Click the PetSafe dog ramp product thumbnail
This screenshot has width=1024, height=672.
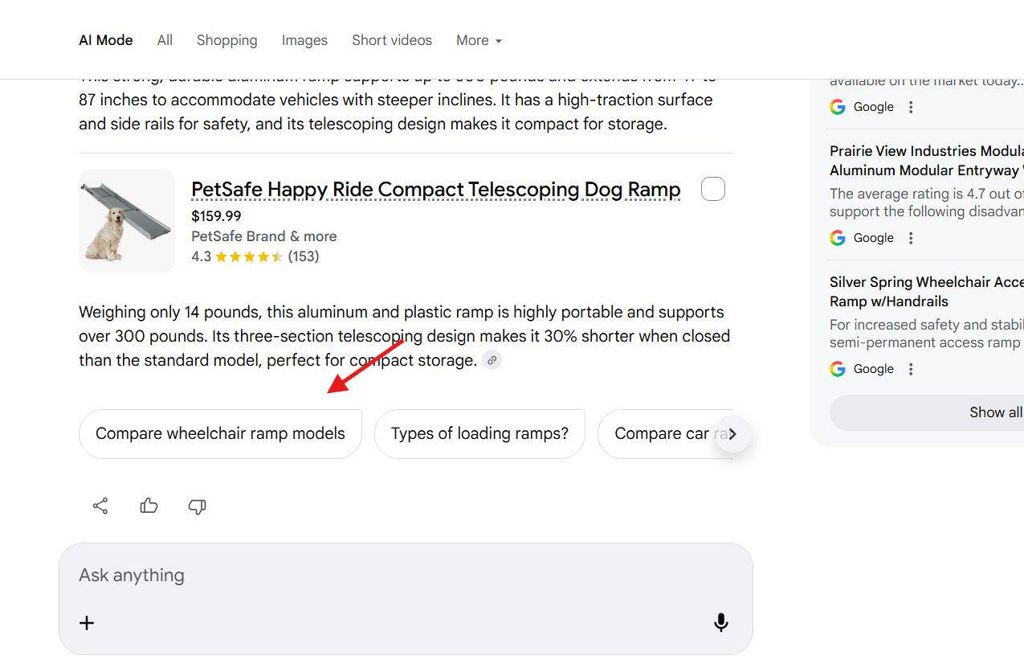coord(127,221)
